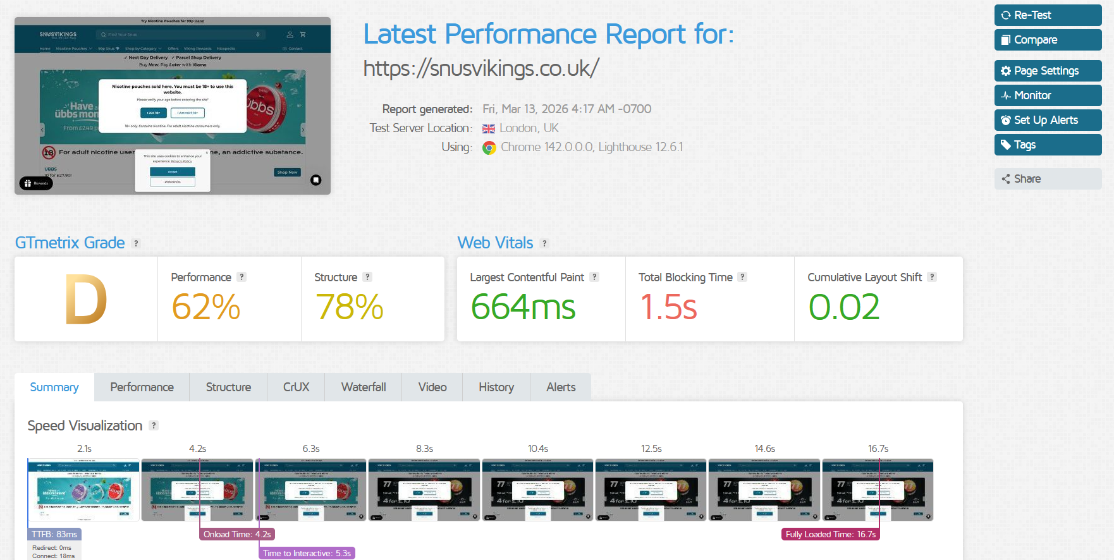The height and width of the screenshot is (560, 1114).
Task: Click the Redirect: 0ms text
Action: pyautogui.click(x=52, y=548)
